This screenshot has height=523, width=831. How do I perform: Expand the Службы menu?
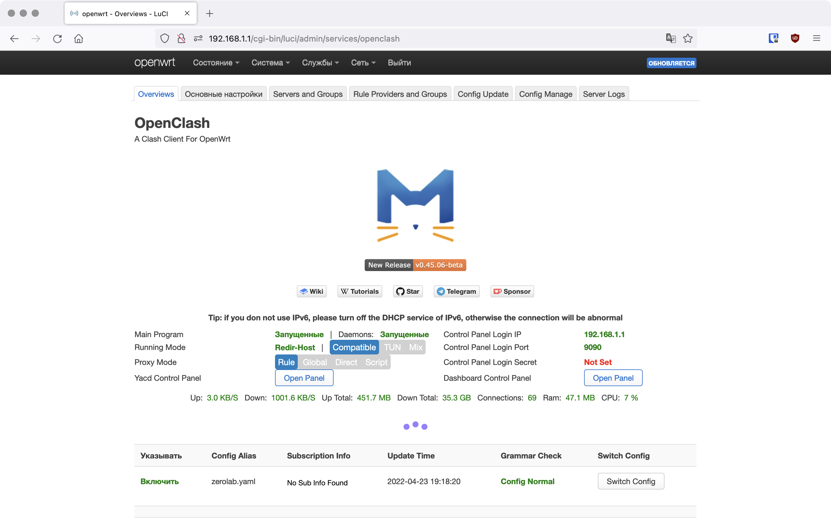pos(321,62)
